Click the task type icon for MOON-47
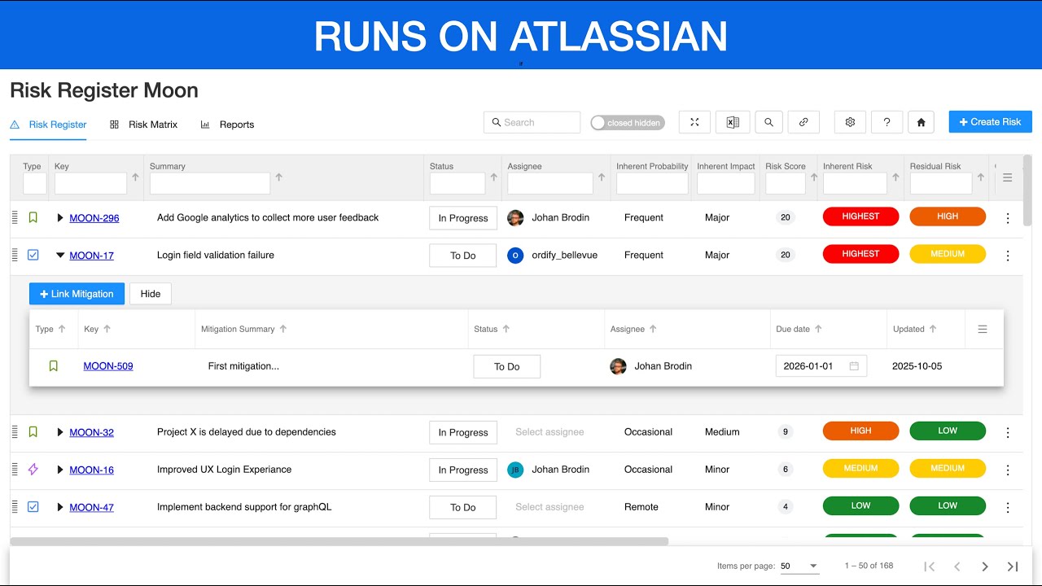The image size is (1042, 586). (33, 507)
